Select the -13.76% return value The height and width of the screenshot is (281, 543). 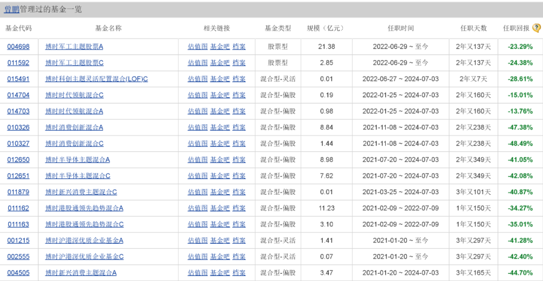point(520,111)
